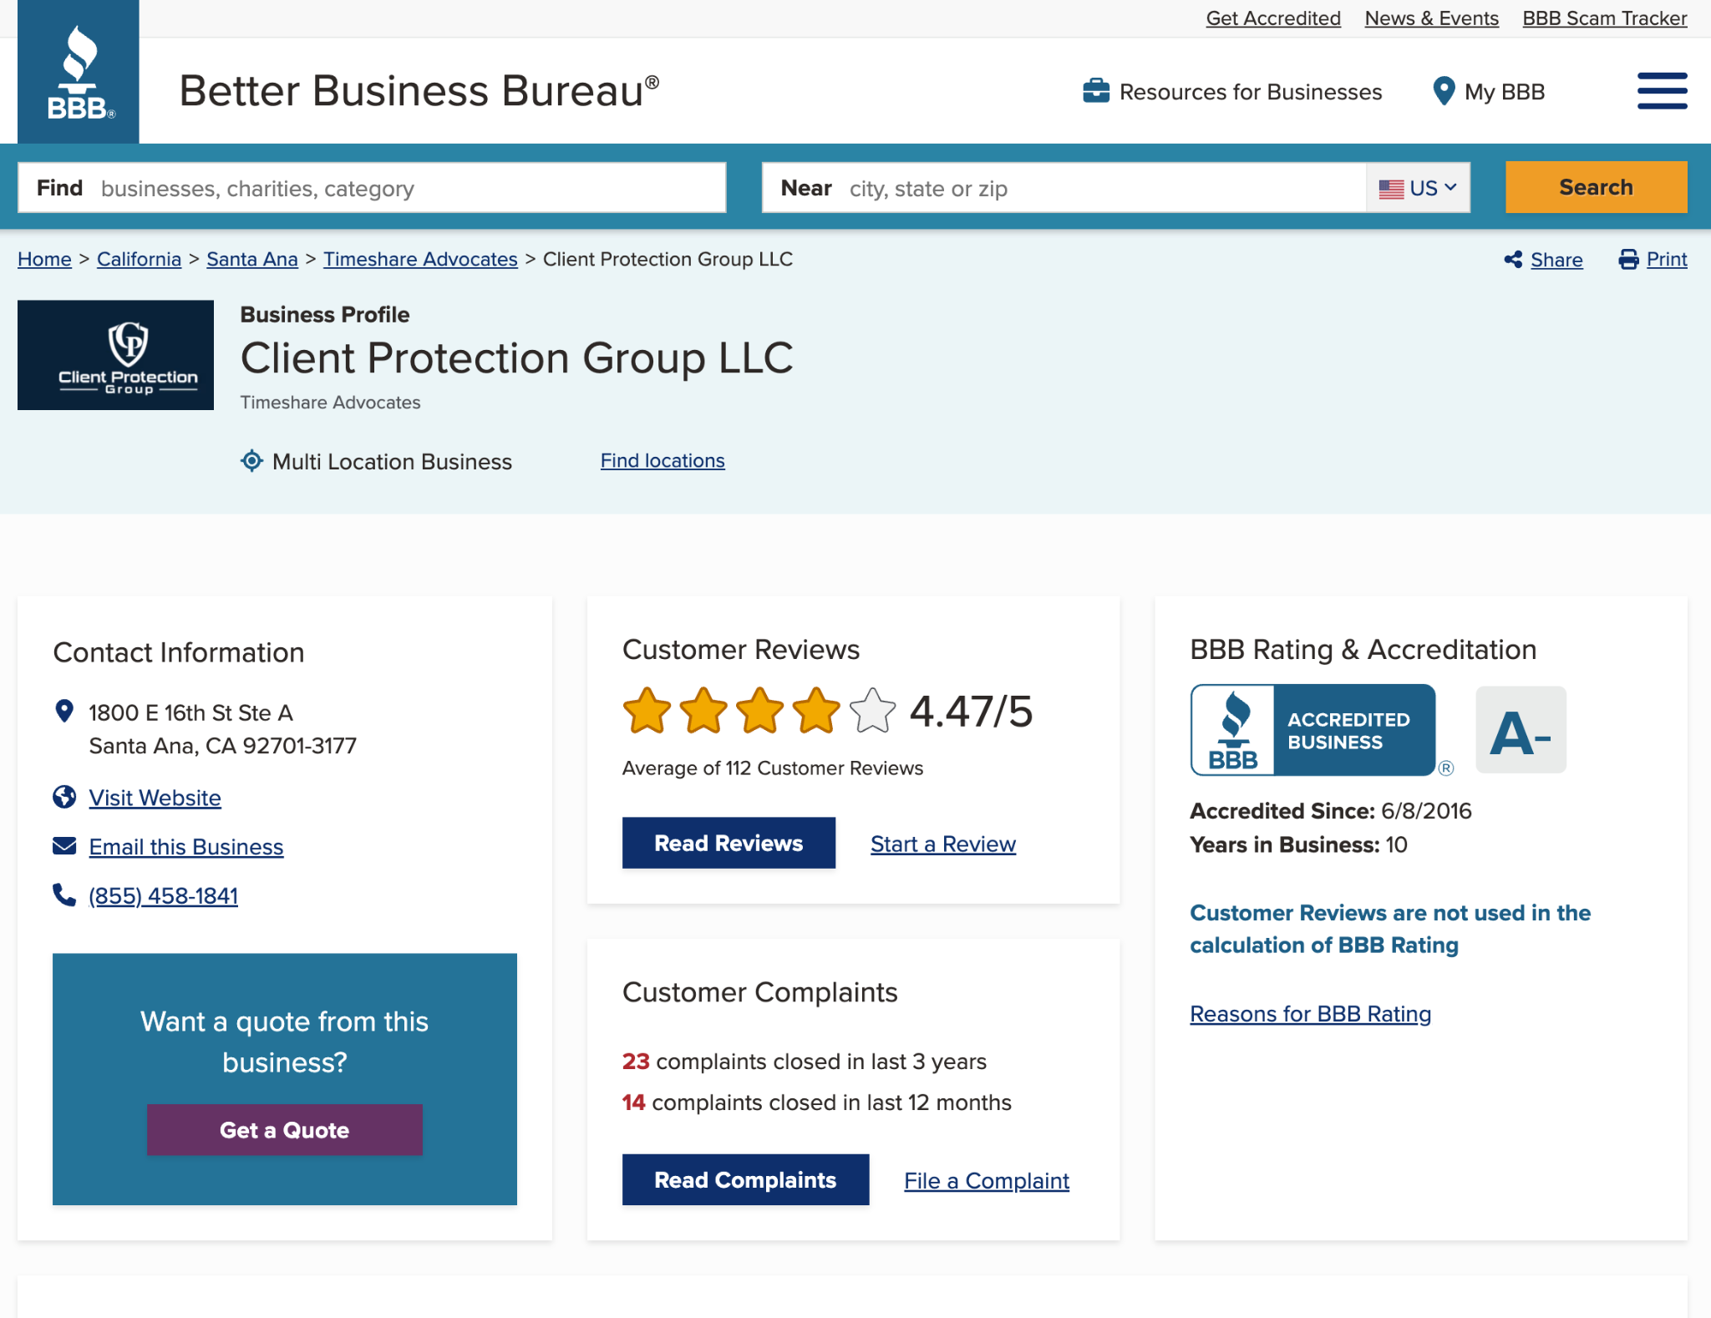The width and height of the screenshot is (1711, 1318).
Task: Focus the Find businesses search field
Action: [372, 188]
